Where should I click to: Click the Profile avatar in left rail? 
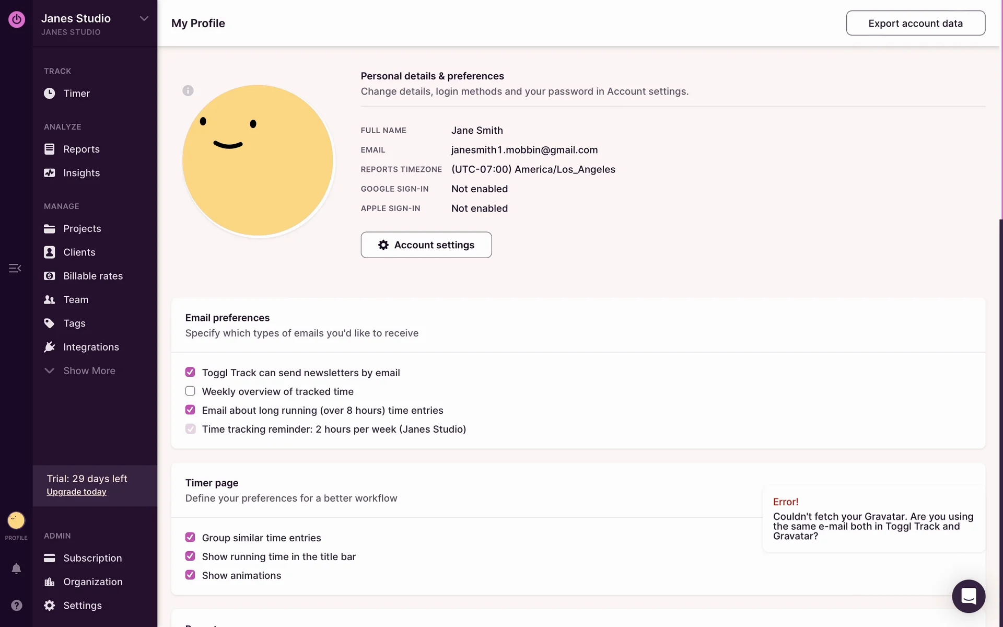16,520
